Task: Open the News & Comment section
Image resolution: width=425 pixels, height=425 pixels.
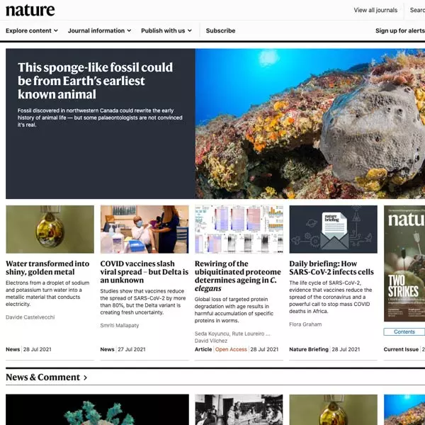Action: tap(42, 377)
